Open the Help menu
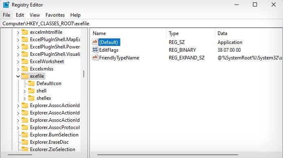The image size is (283, 158). (75, 15)
